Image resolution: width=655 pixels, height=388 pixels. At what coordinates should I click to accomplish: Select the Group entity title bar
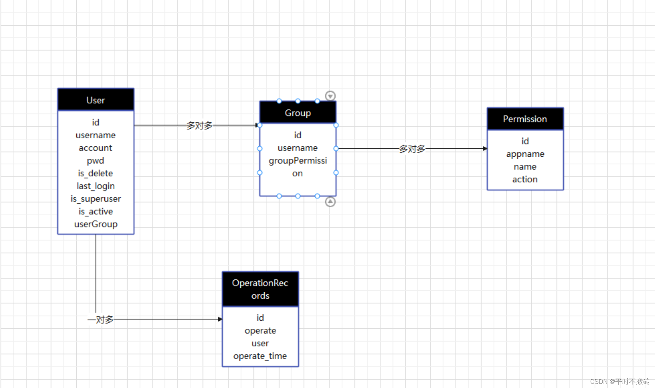pos(298,113)
